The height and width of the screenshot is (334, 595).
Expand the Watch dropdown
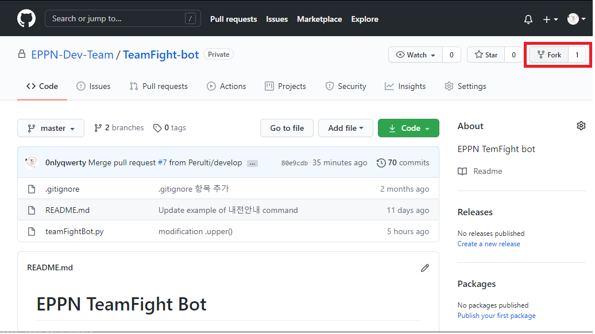coord(415,55)
